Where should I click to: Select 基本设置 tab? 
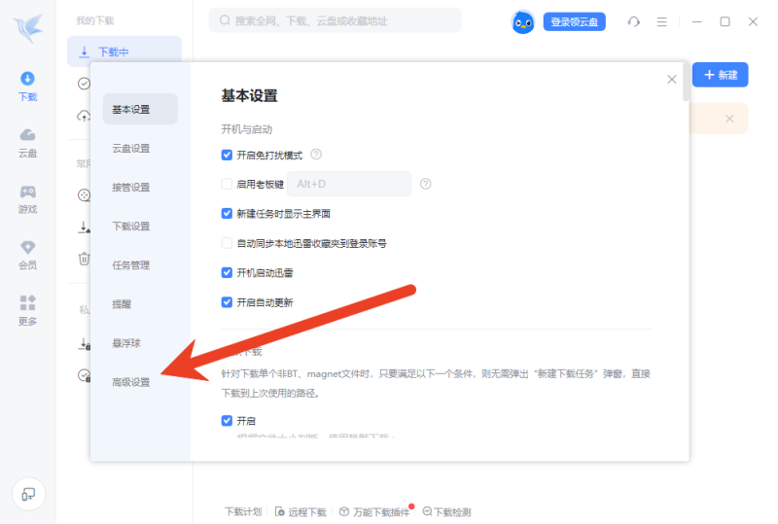(x=140, y=109)
